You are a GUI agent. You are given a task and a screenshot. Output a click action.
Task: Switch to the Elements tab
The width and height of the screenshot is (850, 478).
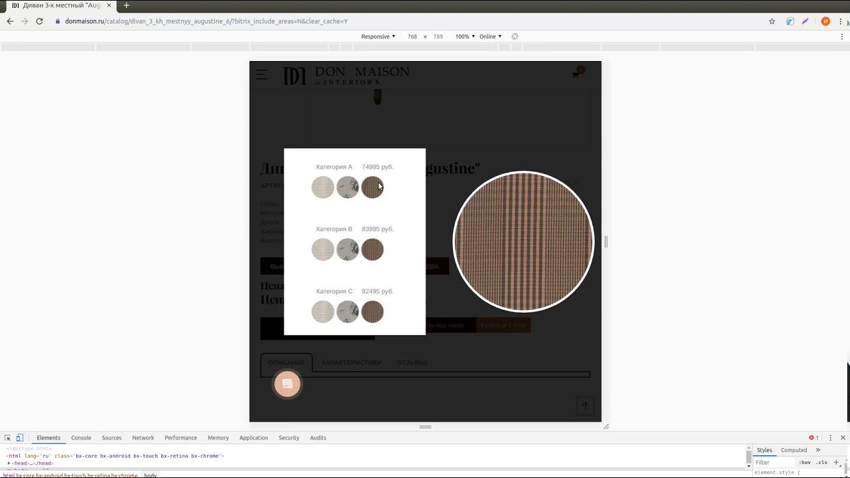[x=48, y=438]
